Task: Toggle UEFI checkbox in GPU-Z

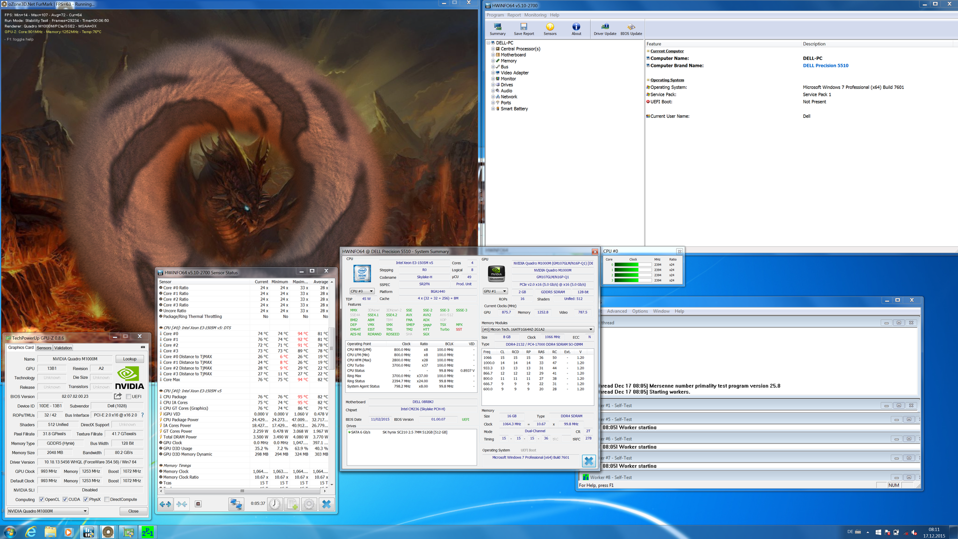Action: (x=128, y=397)
